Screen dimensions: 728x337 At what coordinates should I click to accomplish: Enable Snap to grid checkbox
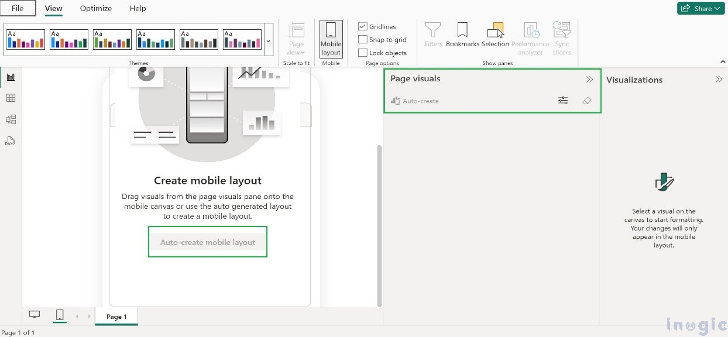(363, 40)
